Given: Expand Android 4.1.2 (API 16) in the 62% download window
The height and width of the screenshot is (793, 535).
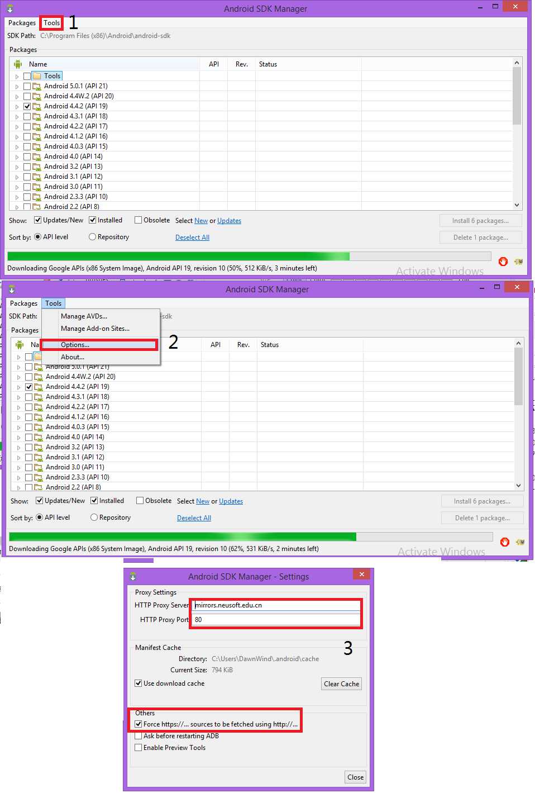Looking at the screenshot, I should coord(18,417).
